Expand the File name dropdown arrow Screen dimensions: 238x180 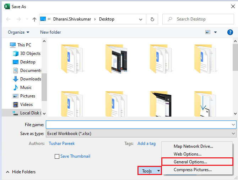[233, 125]
